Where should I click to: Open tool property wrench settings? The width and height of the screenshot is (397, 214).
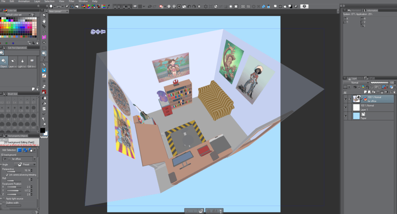(x=37, y=212)
